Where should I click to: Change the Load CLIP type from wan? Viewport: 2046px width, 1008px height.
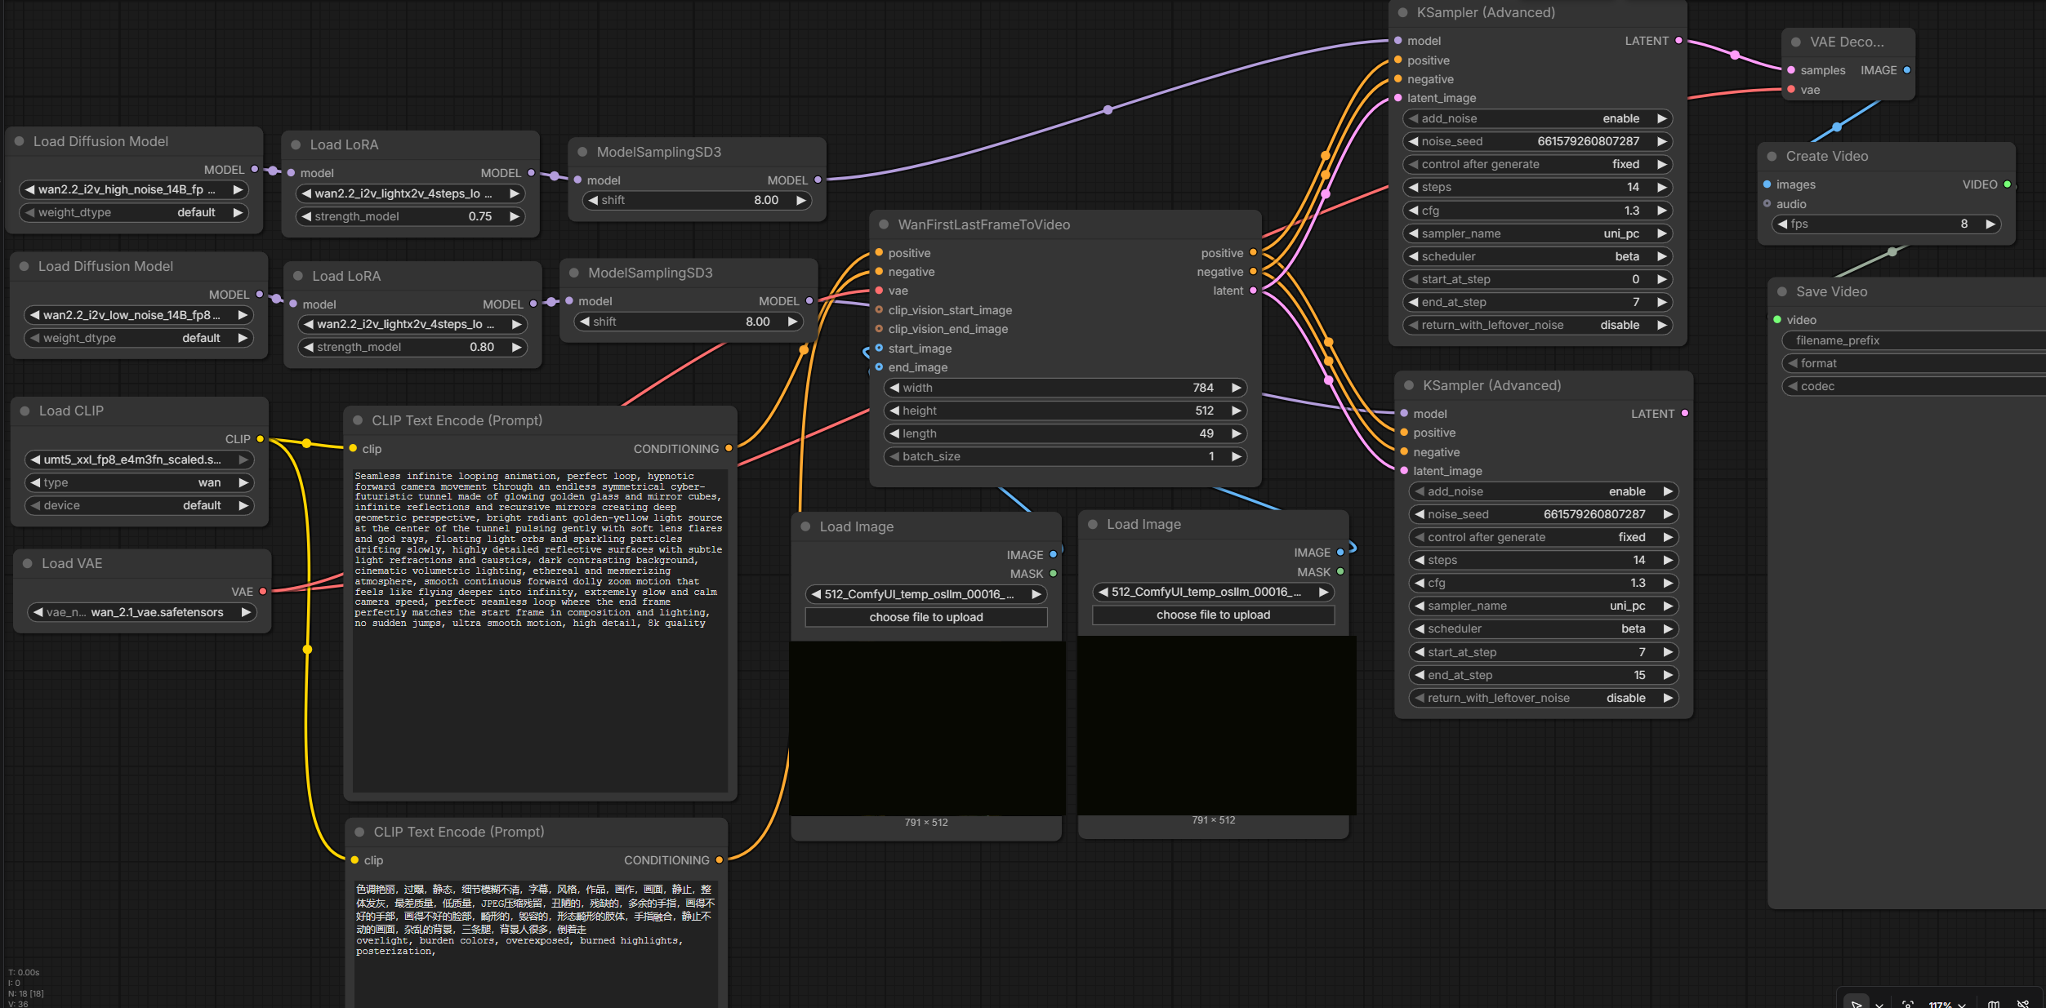[x=140, y=482]
